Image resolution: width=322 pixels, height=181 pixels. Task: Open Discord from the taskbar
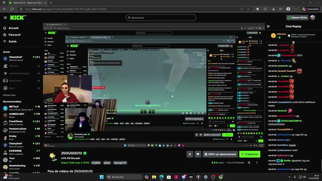pos(183,177)
